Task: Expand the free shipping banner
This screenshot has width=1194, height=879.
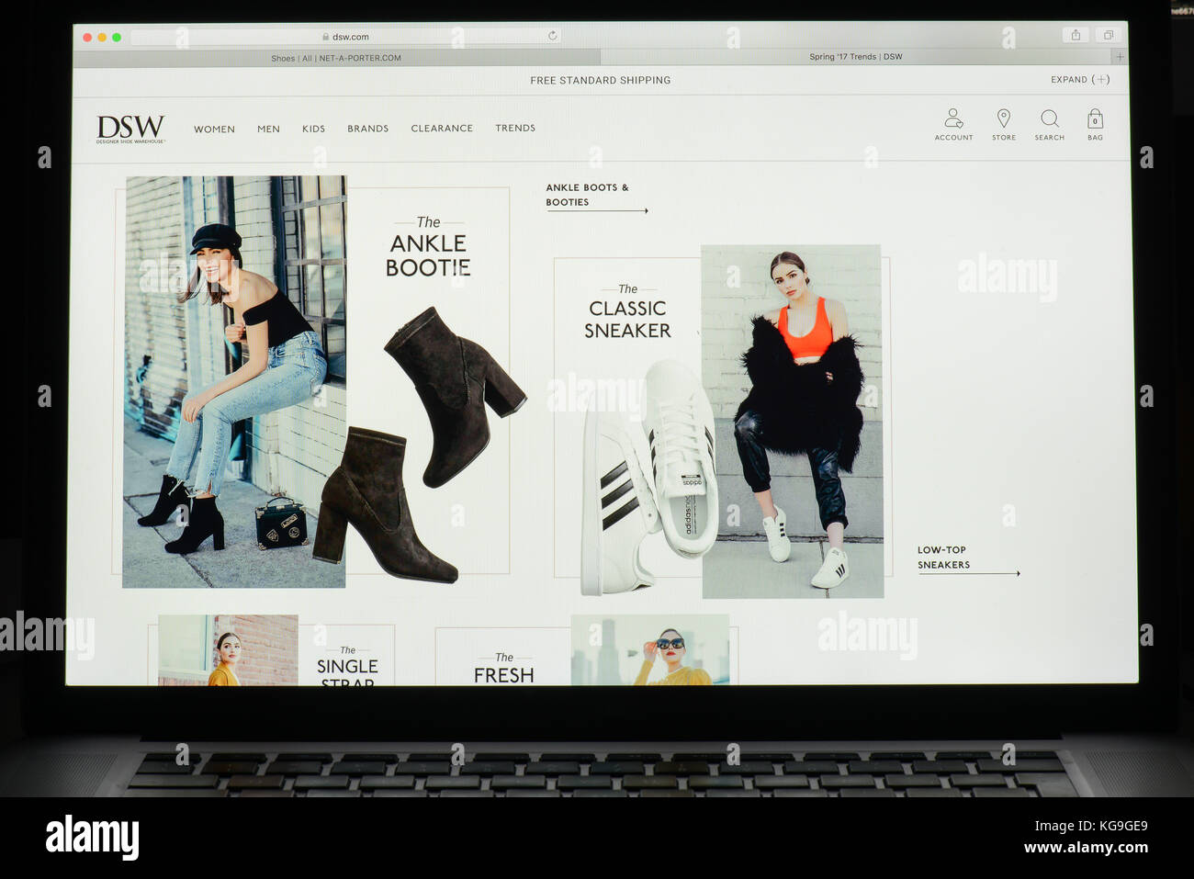Action: 1080,80
